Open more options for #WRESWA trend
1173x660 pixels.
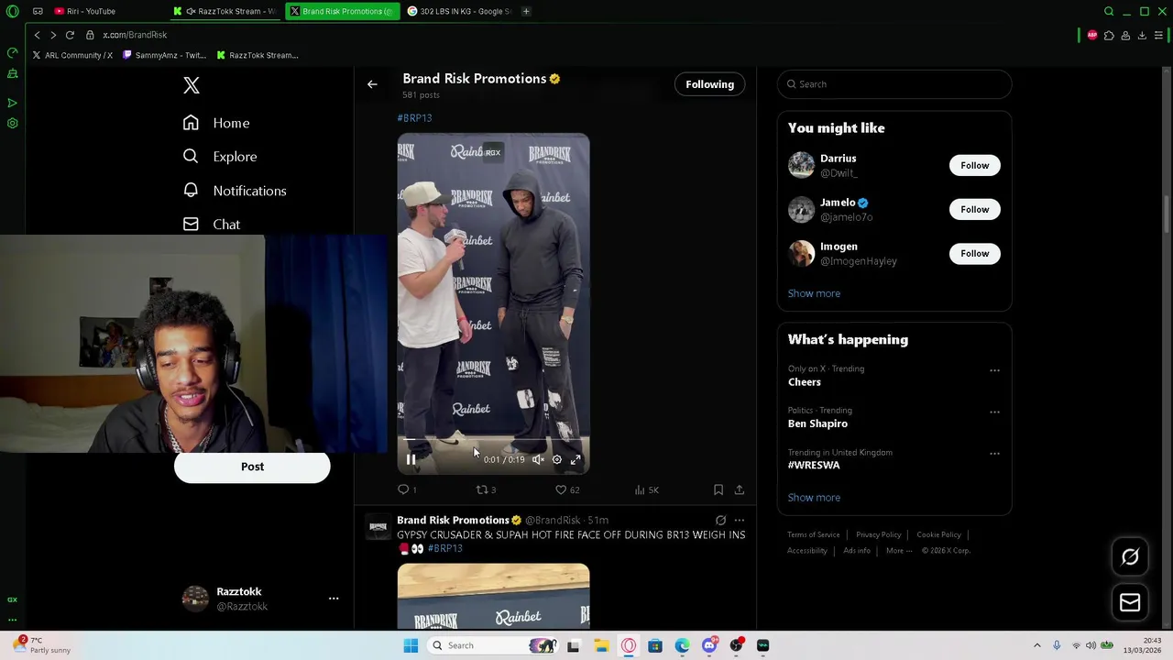[x=994, y=454]
